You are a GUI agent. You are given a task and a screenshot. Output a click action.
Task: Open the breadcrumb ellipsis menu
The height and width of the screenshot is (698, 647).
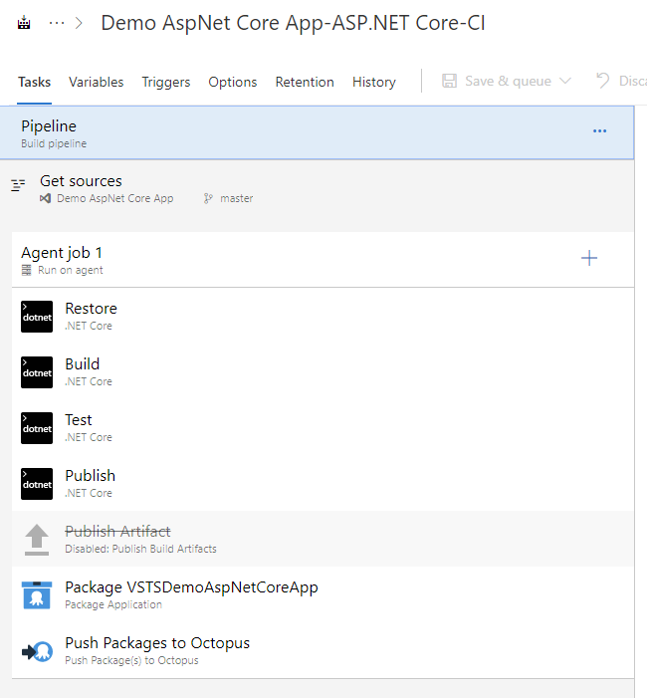(x=57, y=23)
